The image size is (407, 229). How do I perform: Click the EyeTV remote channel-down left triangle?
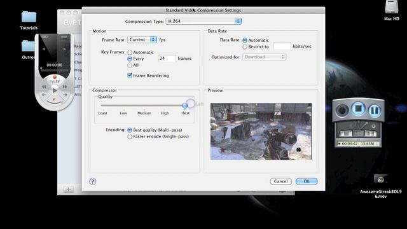(44, 49)
